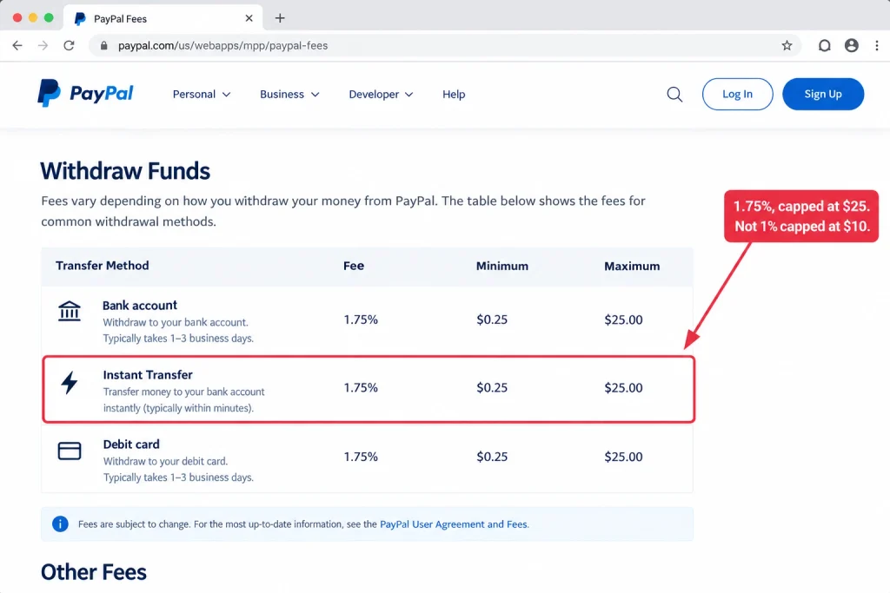Click 'Withdraw to your bank account.' description
This screenshot has width=890, height=593.
pyautogui.click(x=176, y=322)
